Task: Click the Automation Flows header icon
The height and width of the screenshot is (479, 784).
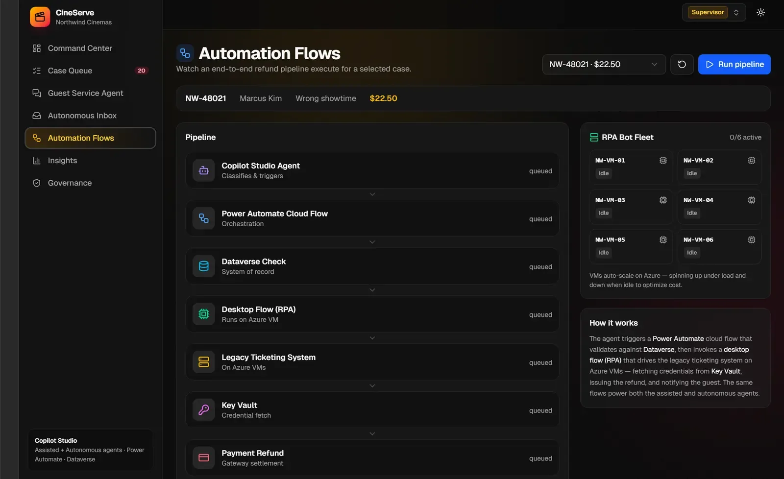Action: (185, 53)
